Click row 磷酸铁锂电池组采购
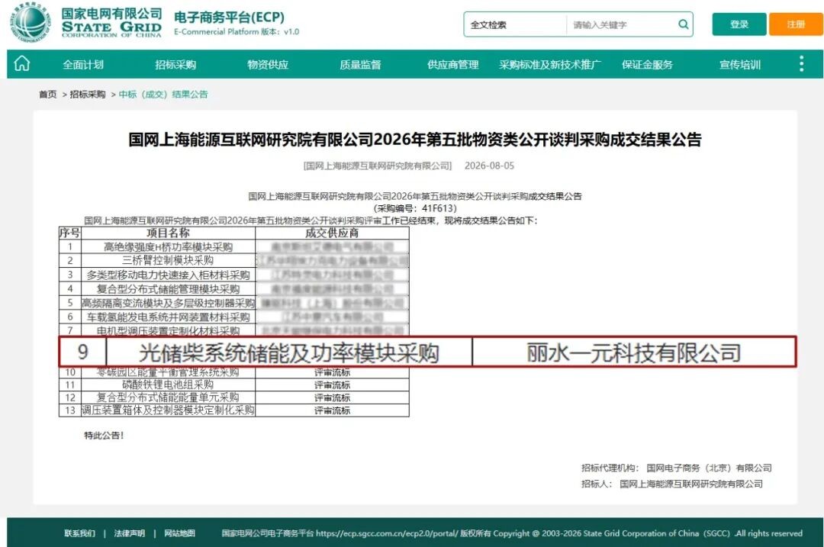 (234, 385)
